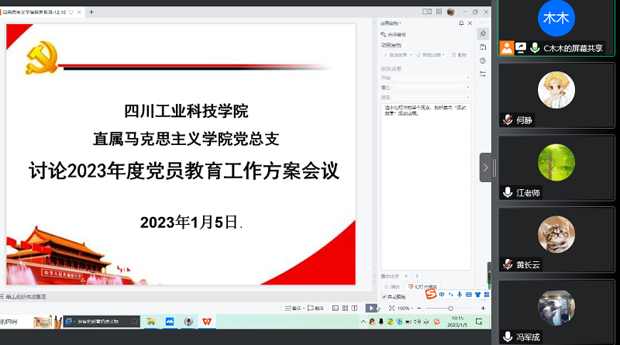Click the zoom slider handle

[450, 309]
